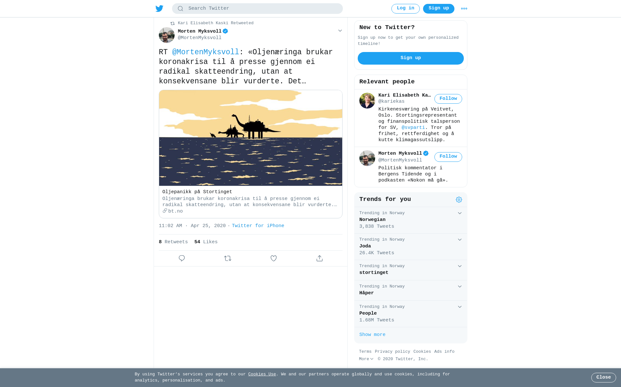Retweet using the retweet icon below tweet
This screenshot has height=387, width=621.
point(228,258)
